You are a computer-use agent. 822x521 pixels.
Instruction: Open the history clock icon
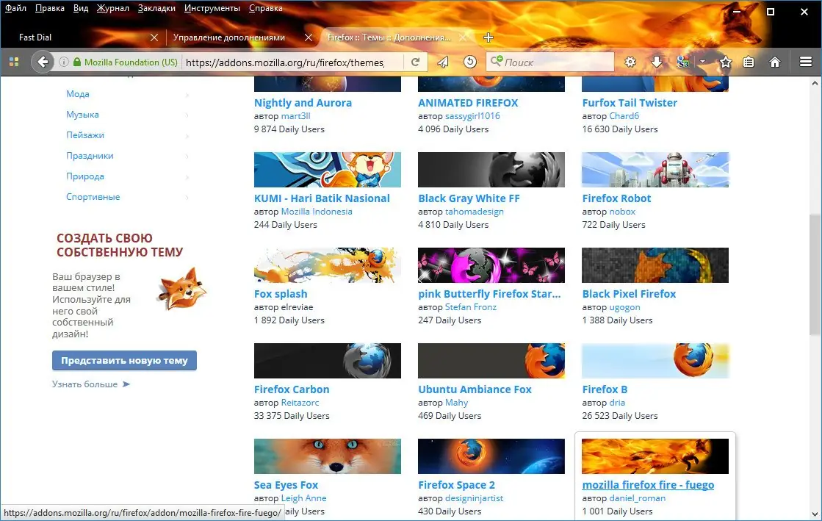click(470, 62)
